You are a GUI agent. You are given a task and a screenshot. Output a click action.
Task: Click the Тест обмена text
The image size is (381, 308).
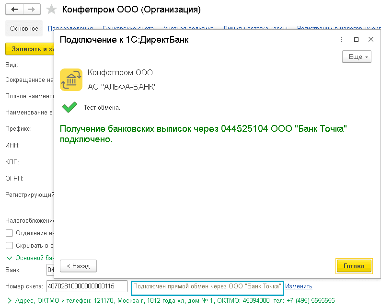click(x=102, y=107)
